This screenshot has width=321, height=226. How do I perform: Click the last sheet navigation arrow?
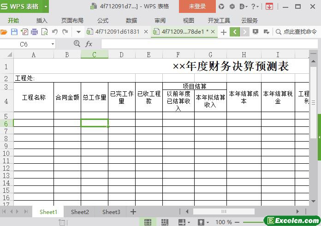tap(26, 211)
